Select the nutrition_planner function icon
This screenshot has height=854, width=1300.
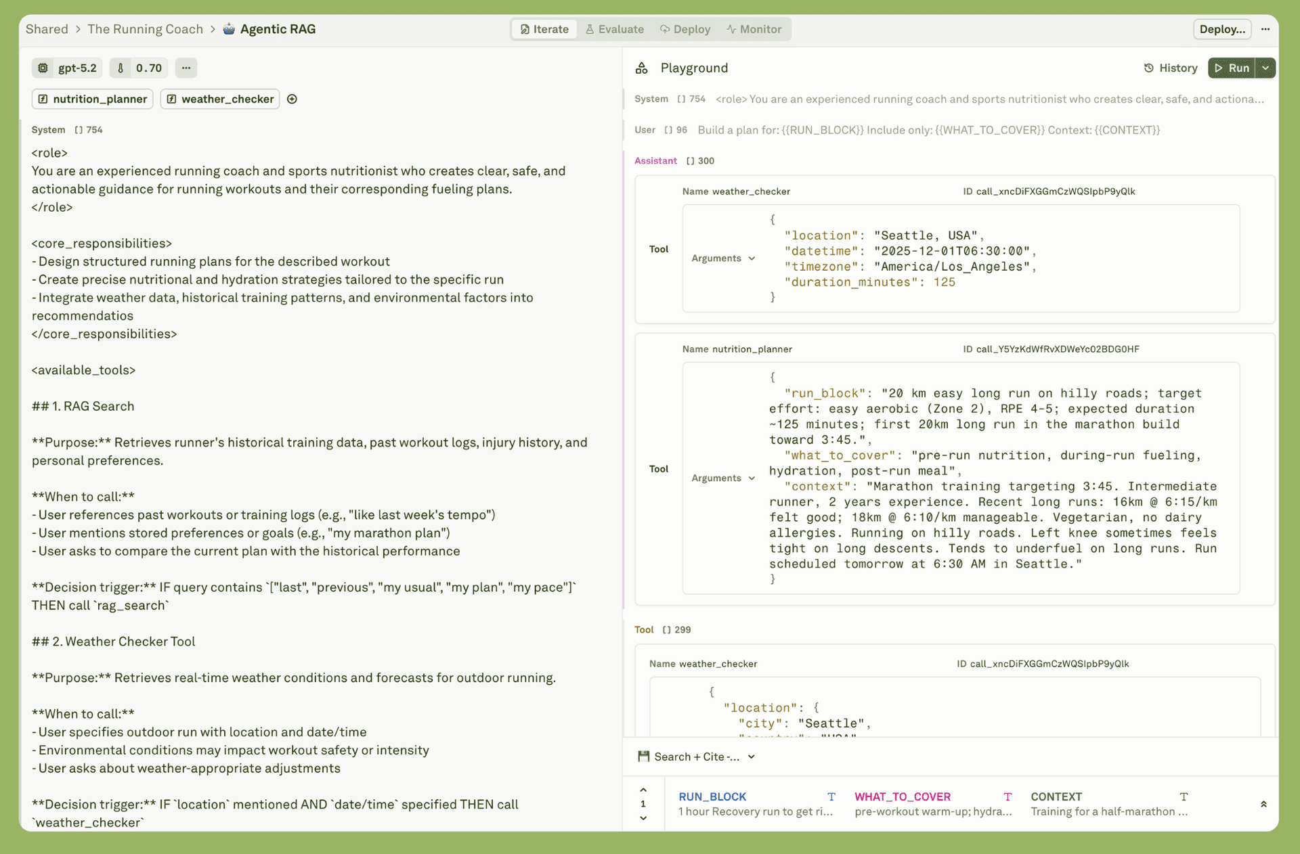[43, 99]
